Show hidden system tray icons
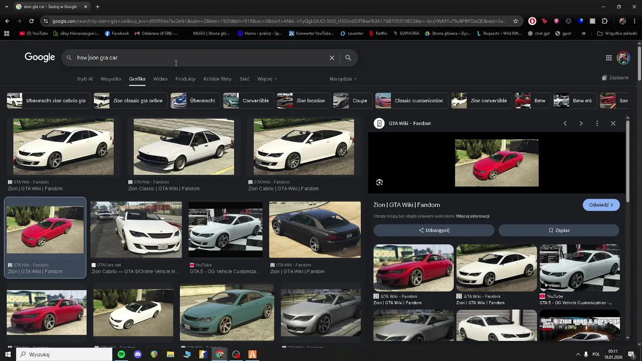 pyautogui.click(x=578, y=354)
